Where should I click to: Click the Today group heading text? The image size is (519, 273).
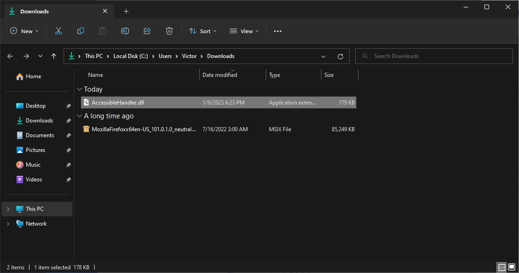point(93,89)
